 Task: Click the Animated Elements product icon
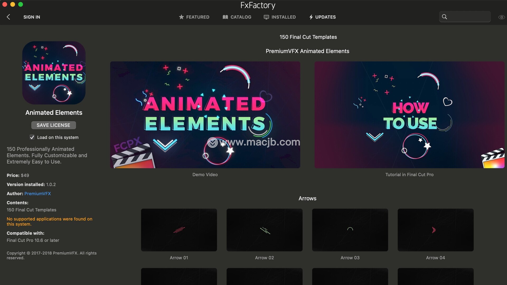point(54,73)
